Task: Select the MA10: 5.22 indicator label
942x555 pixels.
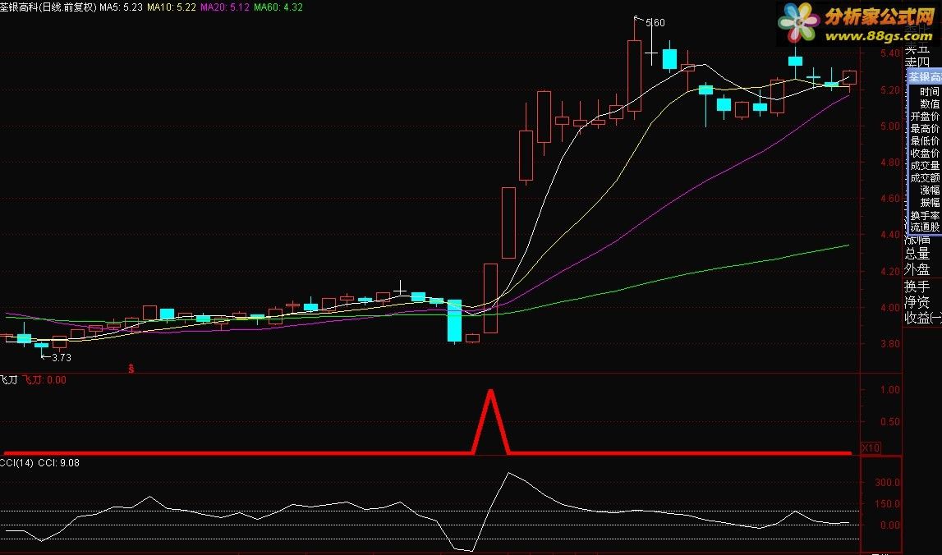Action: pos(171,7)
